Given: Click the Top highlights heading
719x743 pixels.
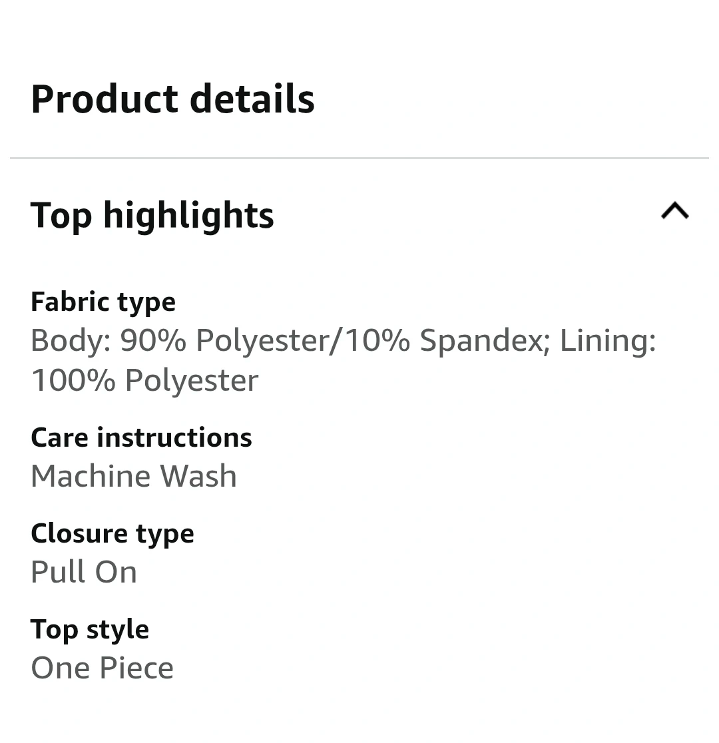Looking at the screenshot, I should pyautogui.click(x=152, y=215).
